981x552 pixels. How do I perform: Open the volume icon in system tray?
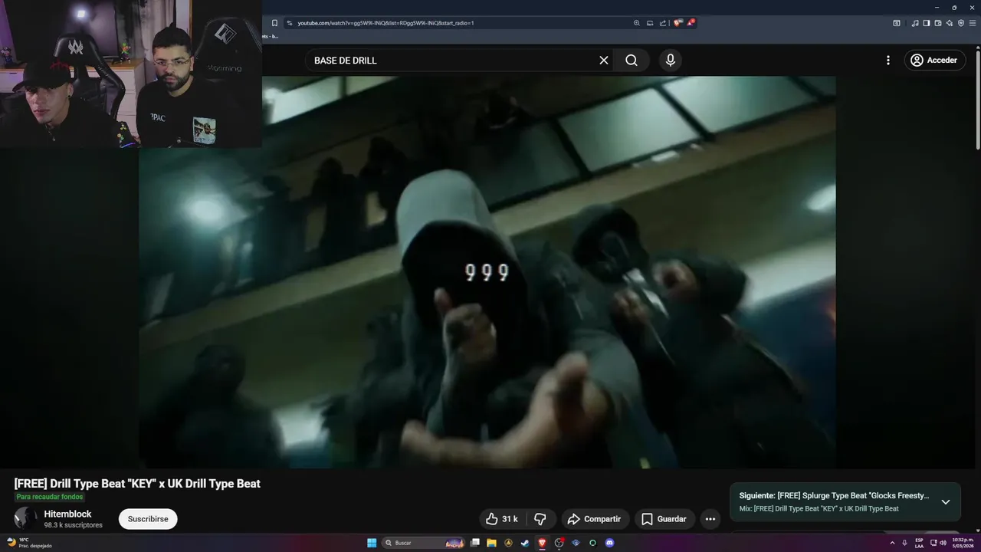tap(943, 543)
